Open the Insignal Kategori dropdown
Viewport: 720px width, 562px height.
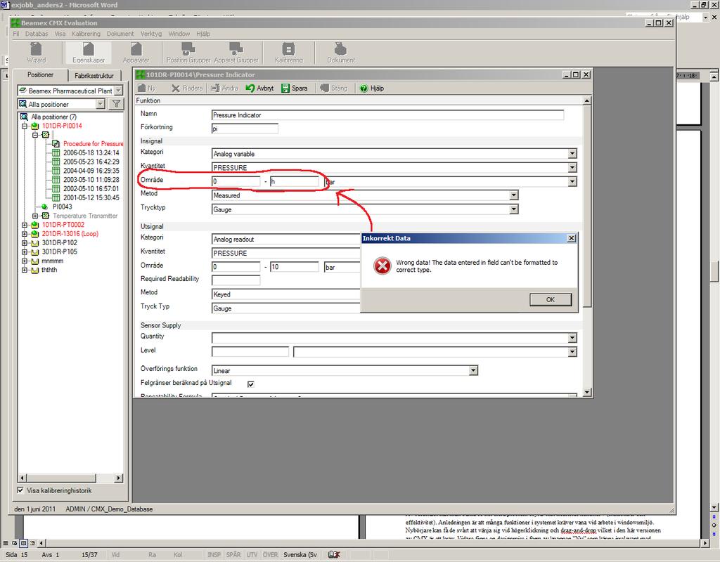tap(572, 154)
